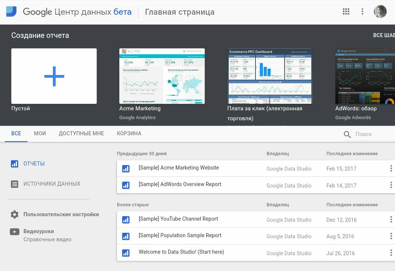
Task: Click the Population Sample Report icon
Action: point(126,236)
